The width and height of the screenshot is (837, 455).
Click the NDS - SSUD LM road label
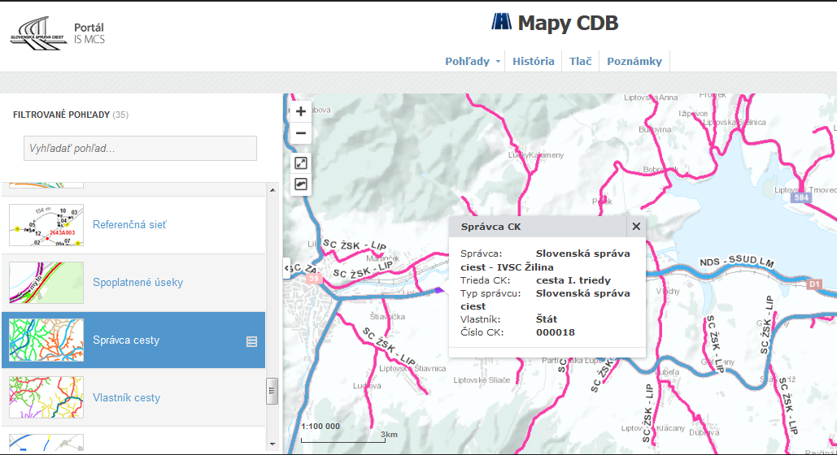[x=737, y=262]
